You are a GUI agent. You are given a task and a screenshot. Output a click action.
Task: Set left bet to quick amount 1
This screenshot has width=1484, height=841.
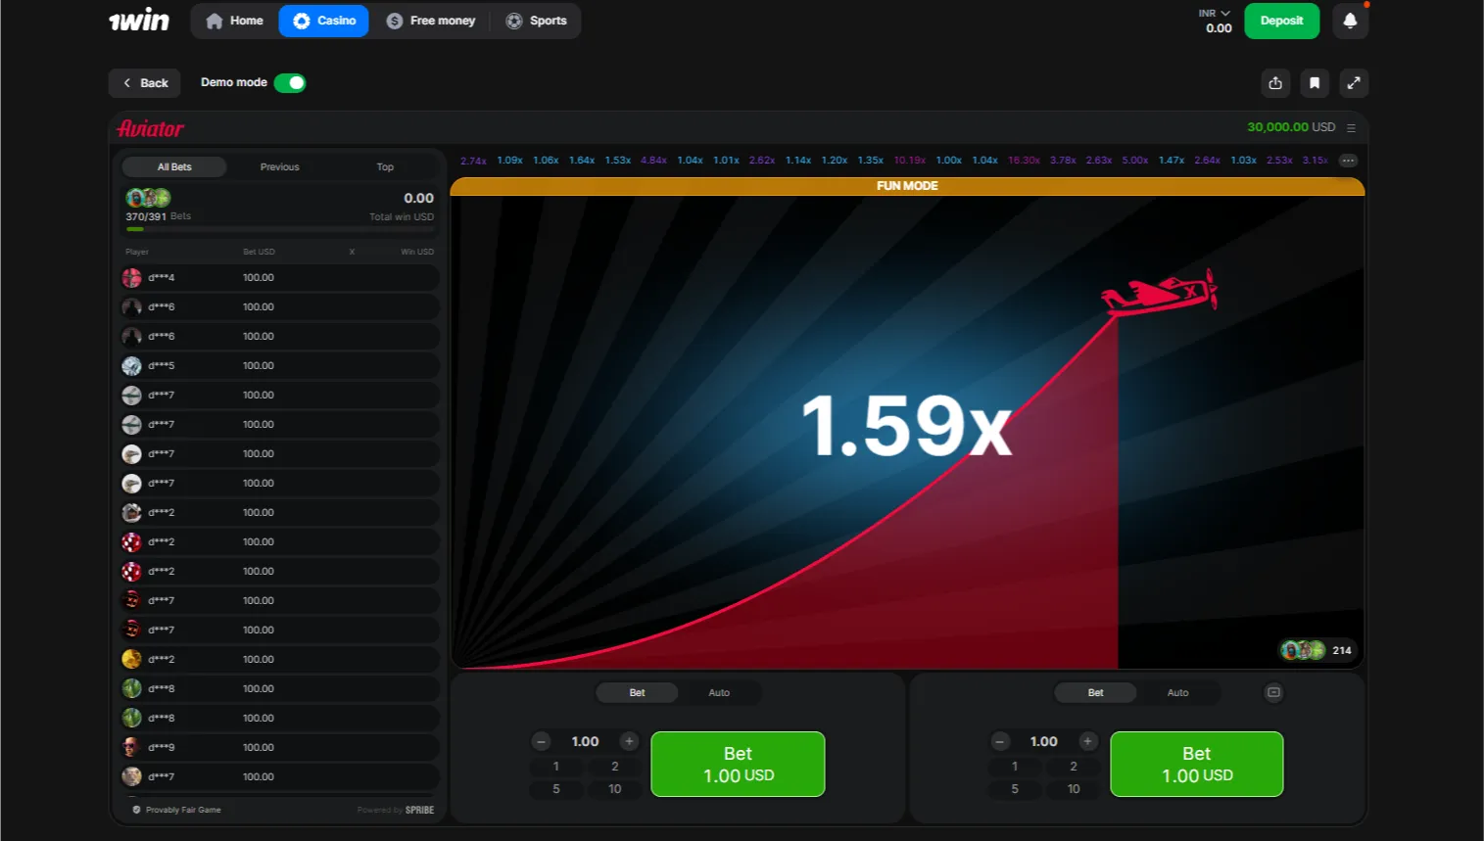coord(556,767)
